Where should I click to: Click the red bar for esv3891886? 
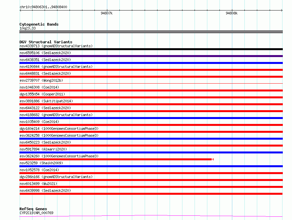coord(151,104)
